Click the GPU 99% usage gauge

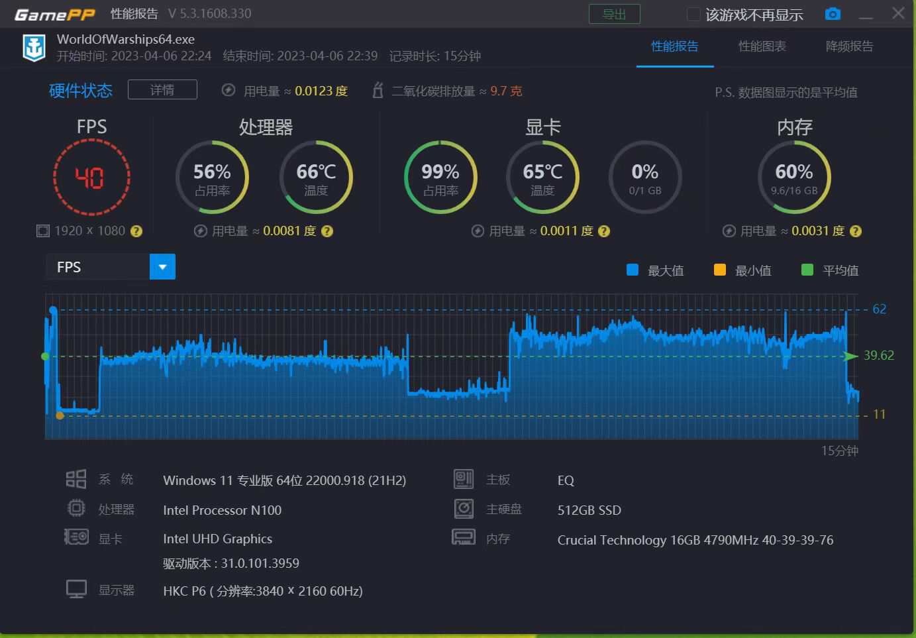point(440,177)
